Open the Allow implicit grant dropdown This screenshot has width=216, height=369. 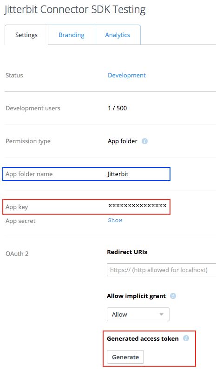tap(138, 314)
